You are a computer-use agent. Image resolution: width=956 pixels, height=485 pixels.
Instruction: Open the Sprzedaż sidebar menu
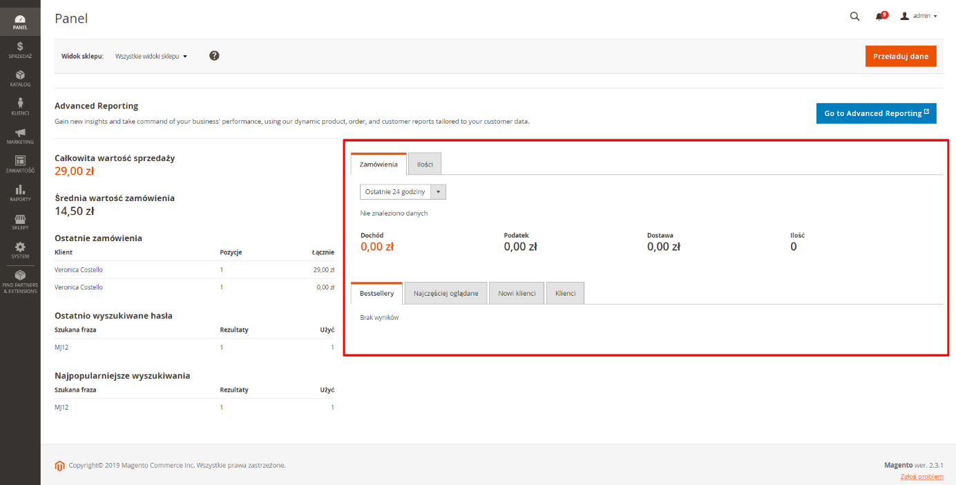(20, 50)
